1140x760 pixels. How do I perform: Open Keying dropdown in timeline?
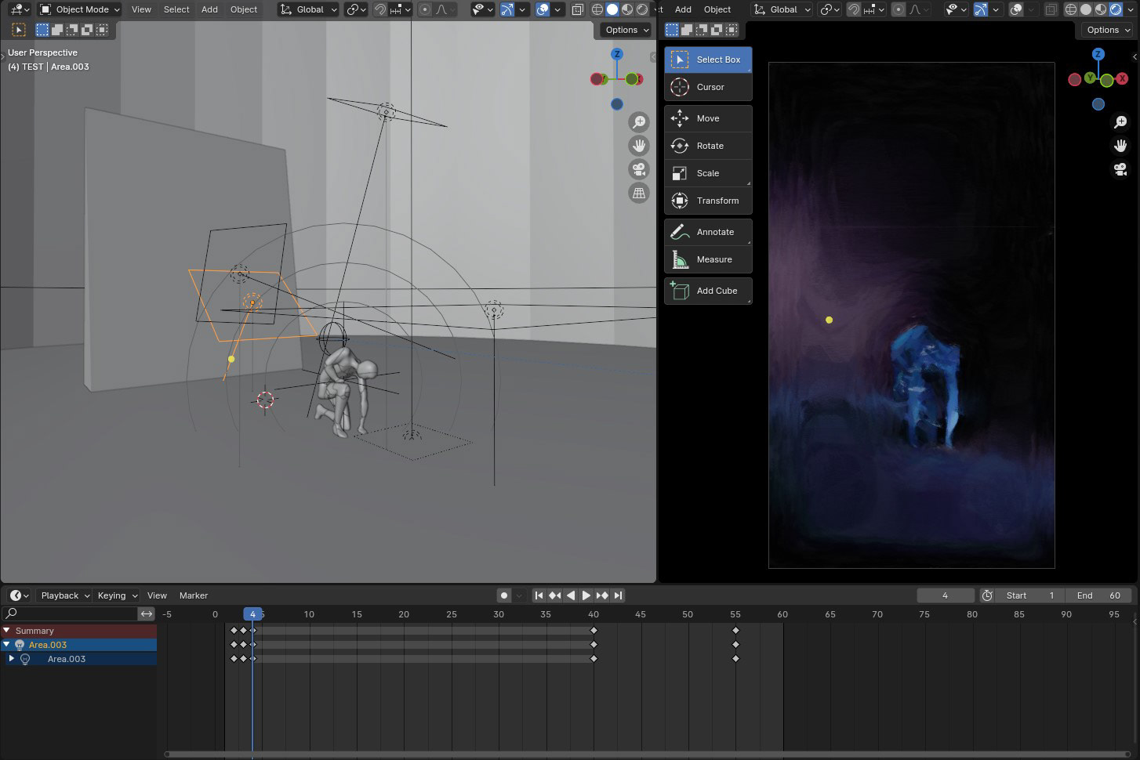click(x=116, y=595)
